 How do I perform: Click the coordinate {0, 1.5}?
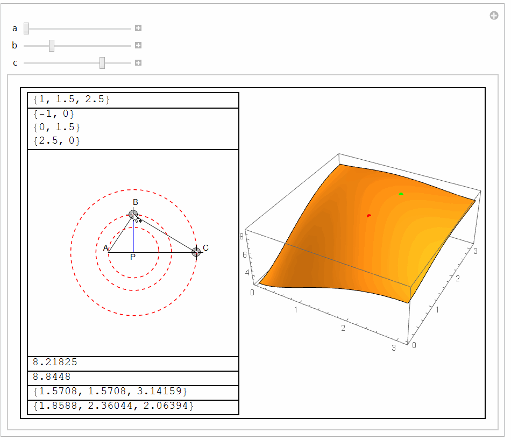click(x=56, y=127)
